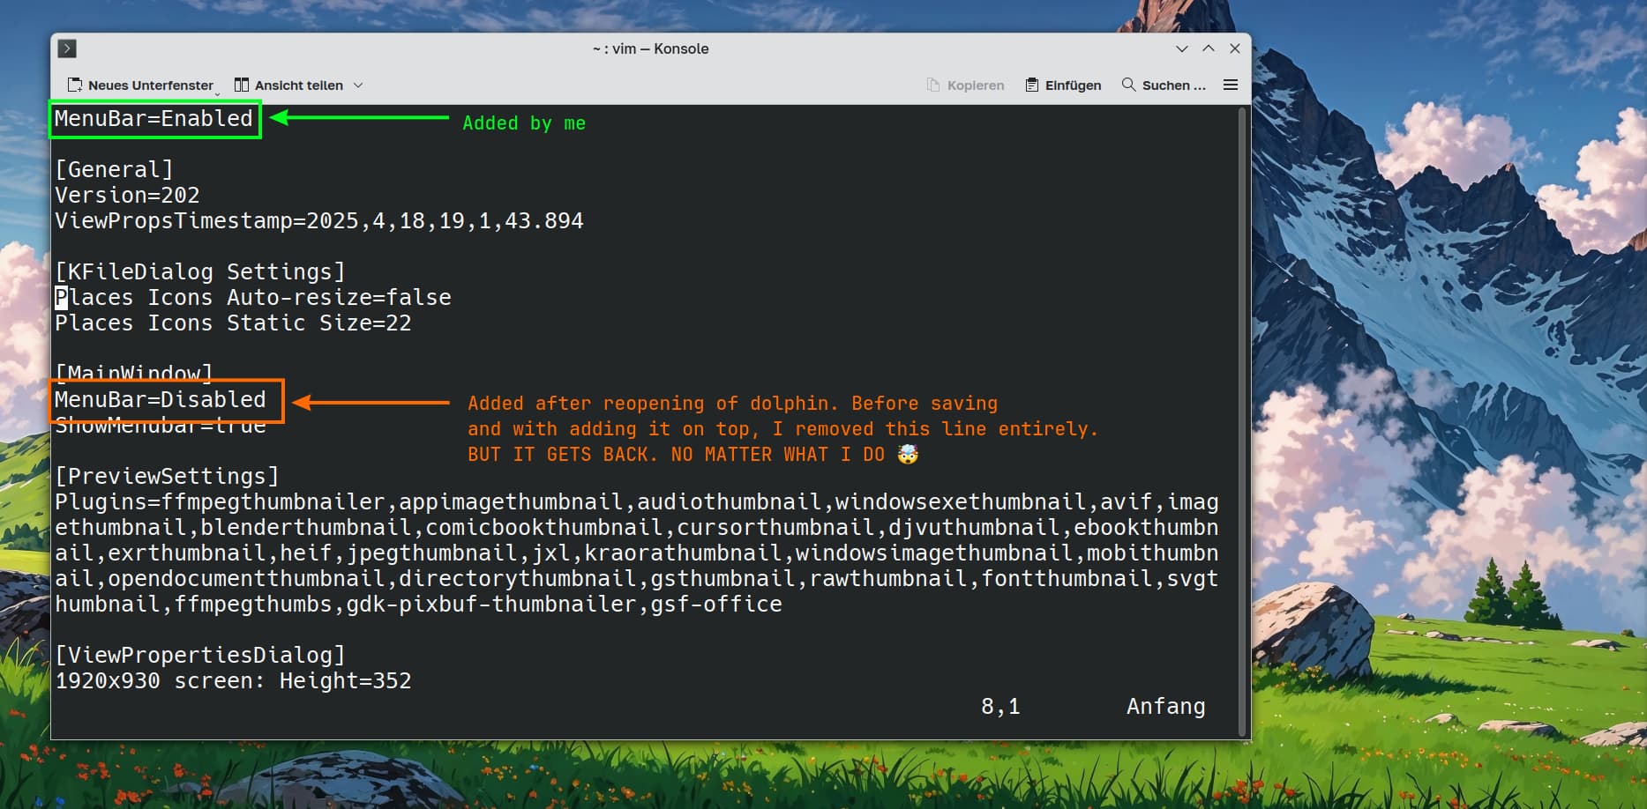This screenshot has width=1647, height=809.
Task: Click the '~ : vim — Konsole' title bar
Action: pyautogui.click(x=650, y=48)
